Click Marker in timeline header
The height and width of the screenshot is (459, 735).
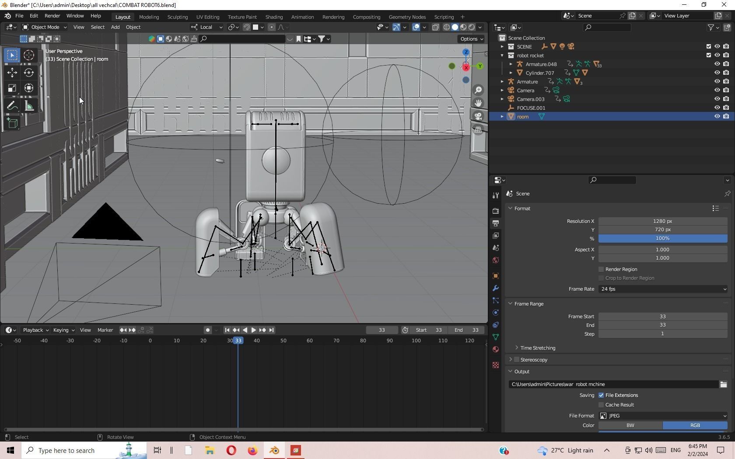click(105, 330)
